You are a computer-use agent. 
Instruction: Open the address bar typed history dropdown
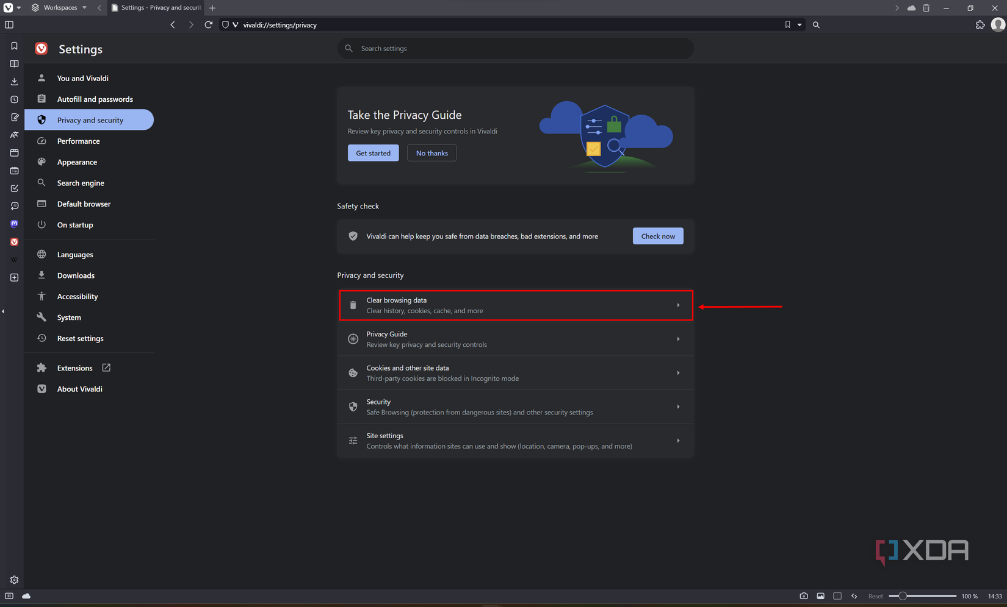[x=799, y=25]
